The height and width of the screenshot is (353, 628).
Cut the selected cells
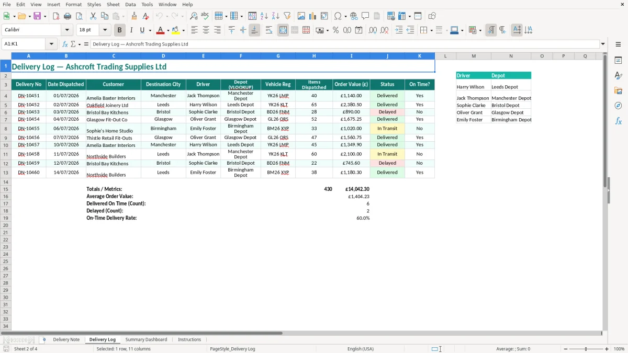[x=93, y=16]
